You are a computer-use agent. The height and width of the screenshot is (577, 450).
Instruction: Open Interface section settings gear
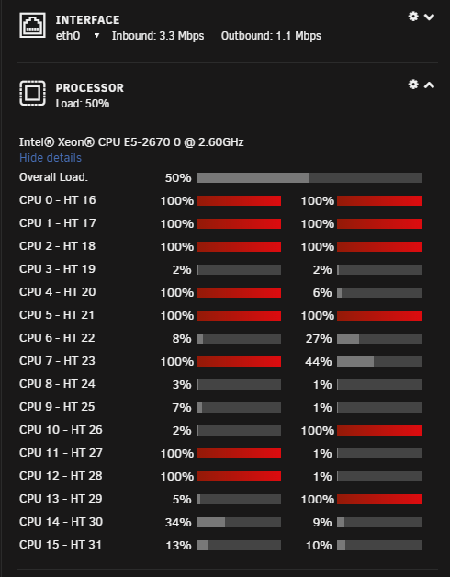[413, 17]
